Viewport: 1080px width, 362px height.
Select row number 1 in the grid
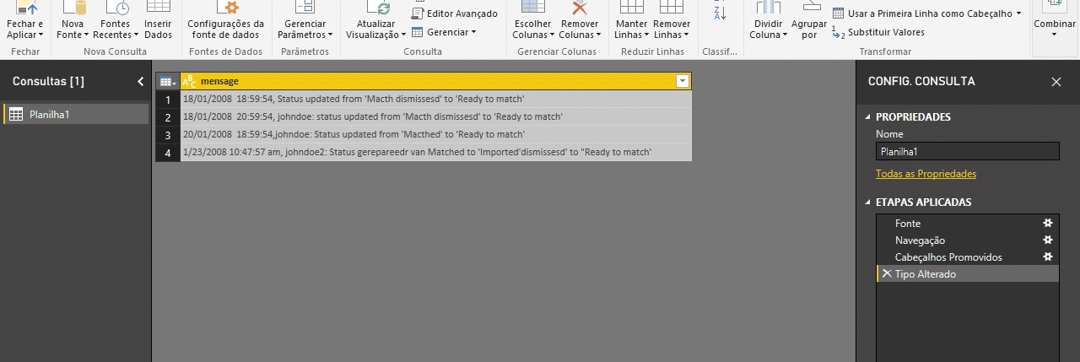[168, 100]
